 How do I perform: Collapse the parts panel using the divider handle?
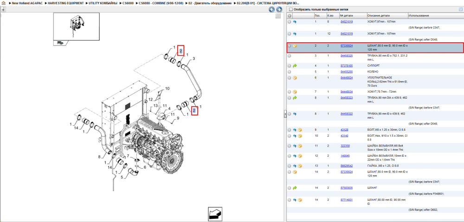click(285, 114)
